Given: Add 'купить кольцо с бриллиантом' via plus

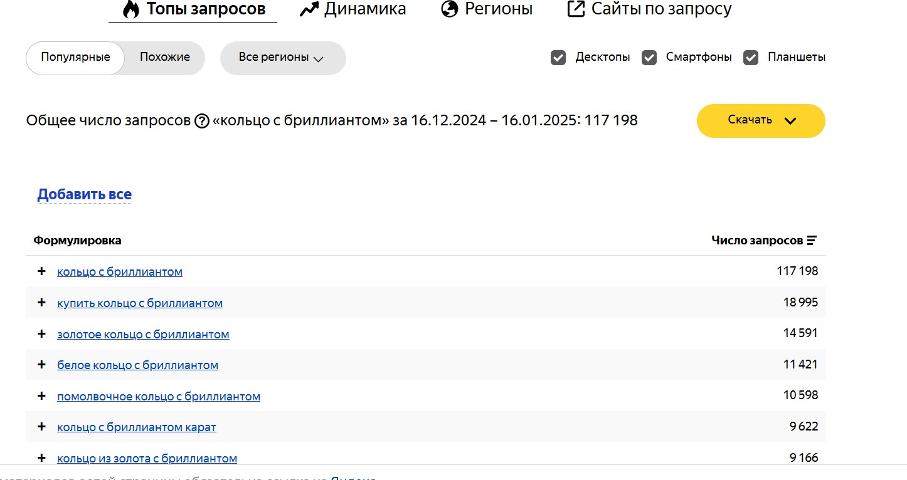Looking at the screenshot, I should 41,303.
